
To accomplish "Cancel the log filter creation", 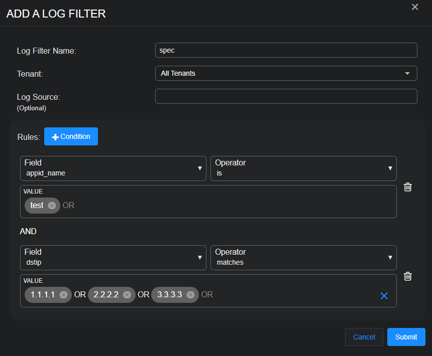I will pos(364,337).
